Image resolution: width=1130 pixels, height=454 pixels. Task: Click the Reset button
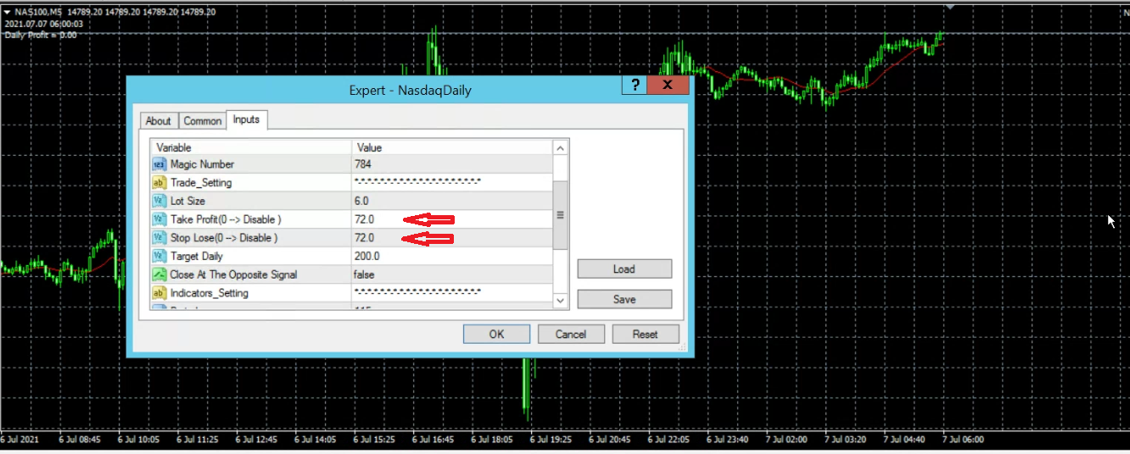pos(646,334)
